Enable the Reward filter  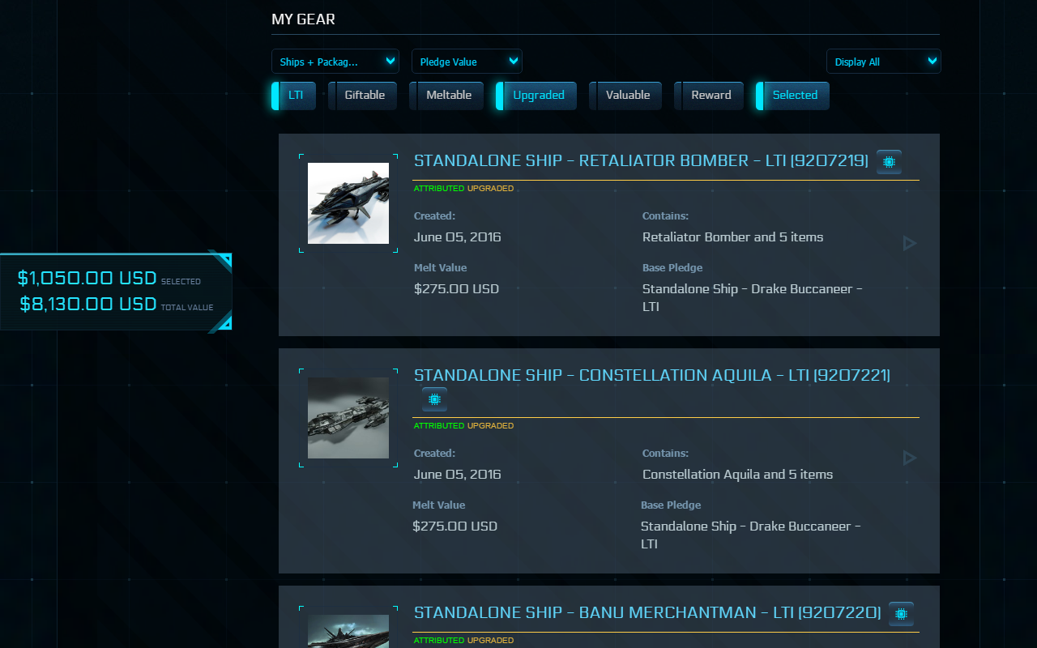710,95
